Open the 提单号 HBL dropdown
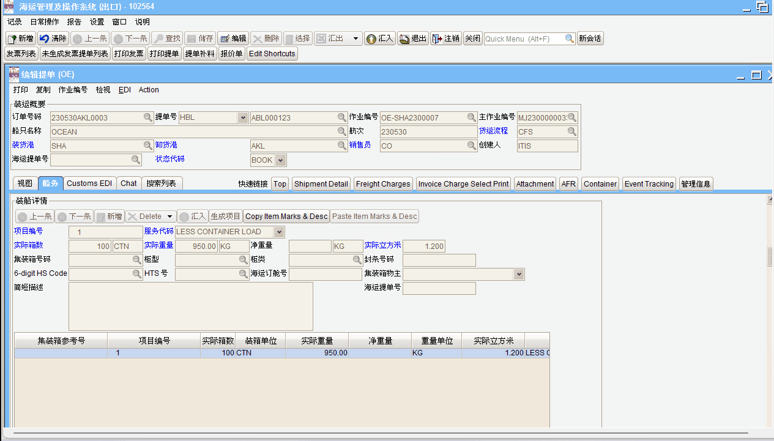 click(242, 117)
